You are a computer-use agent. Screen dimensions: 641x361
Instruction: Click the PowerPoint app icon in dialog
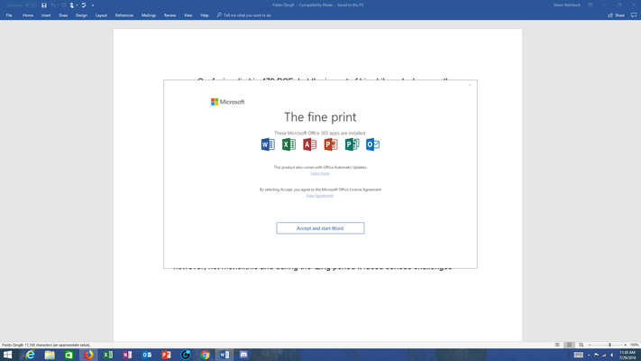331,144
